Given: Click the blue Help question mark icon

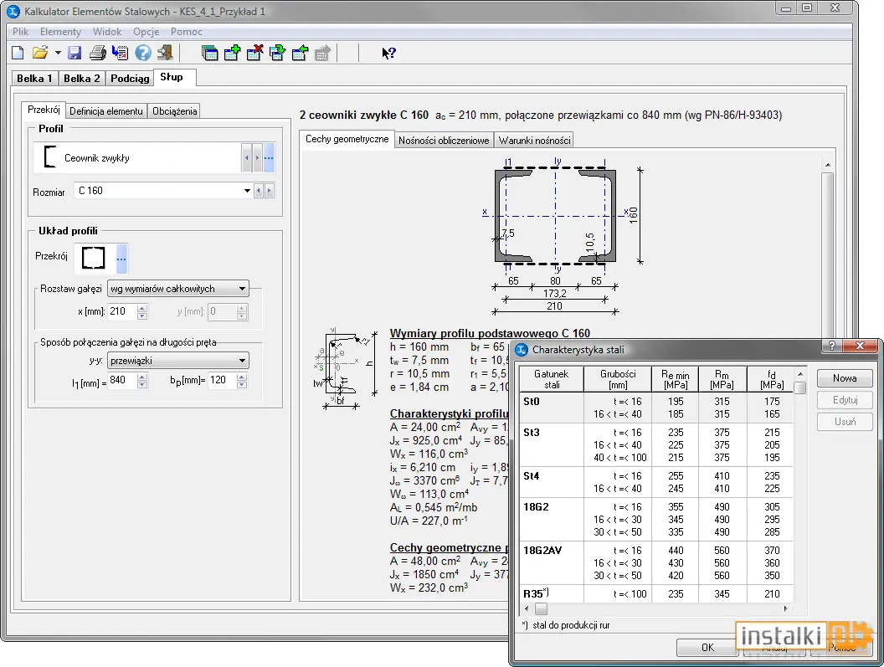Looking at the screenshot, I should [142, 53].
